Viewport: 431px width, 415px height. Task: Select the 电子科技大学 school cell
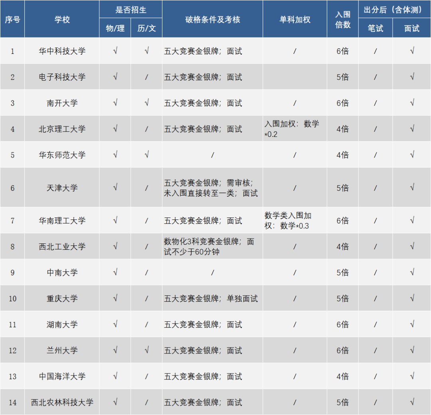click(62, 77)
